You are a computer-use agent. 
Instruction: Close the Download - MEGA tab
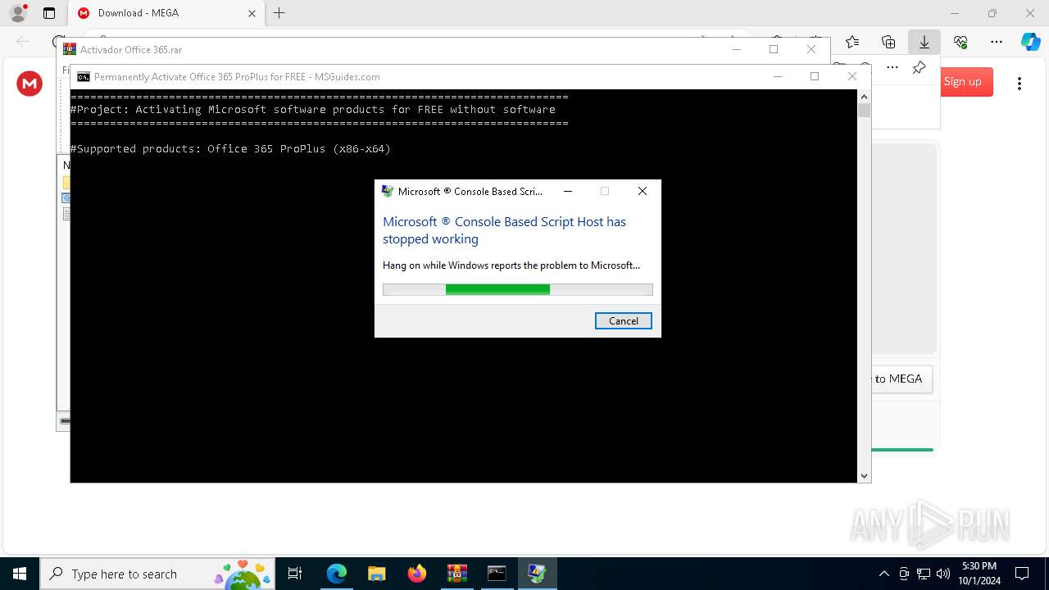(x=252, y=13)
